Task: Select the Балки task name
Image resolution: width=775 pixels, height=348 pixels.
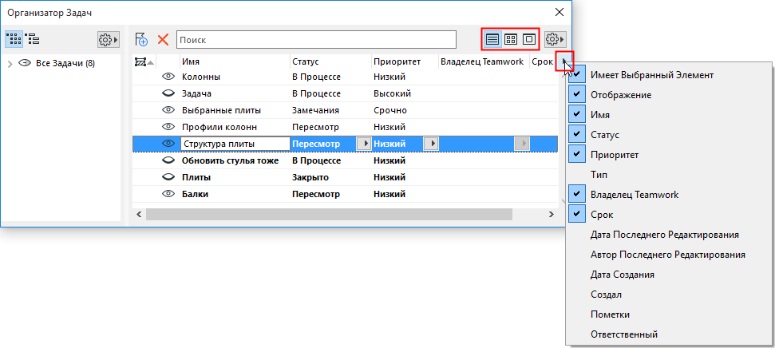Action: click(195, 194)
